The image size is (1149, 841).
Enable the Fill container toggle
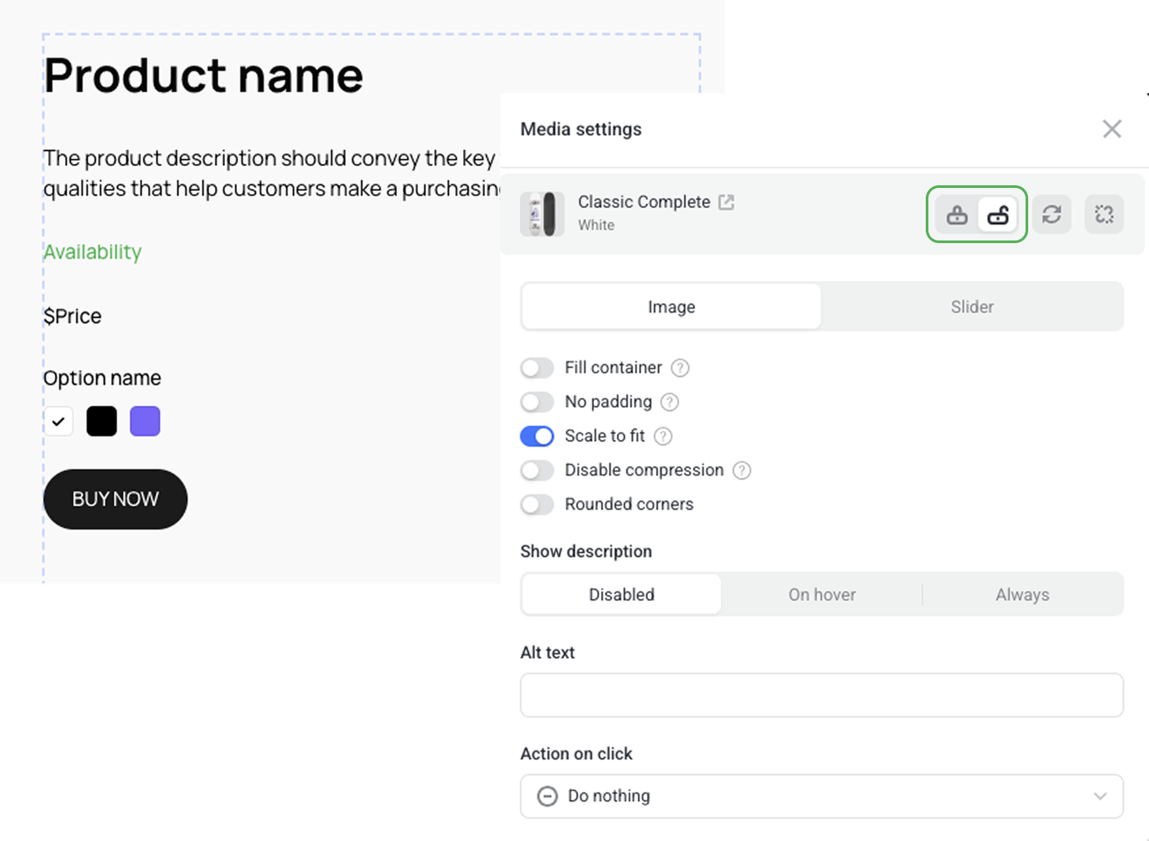coord(537,368)
